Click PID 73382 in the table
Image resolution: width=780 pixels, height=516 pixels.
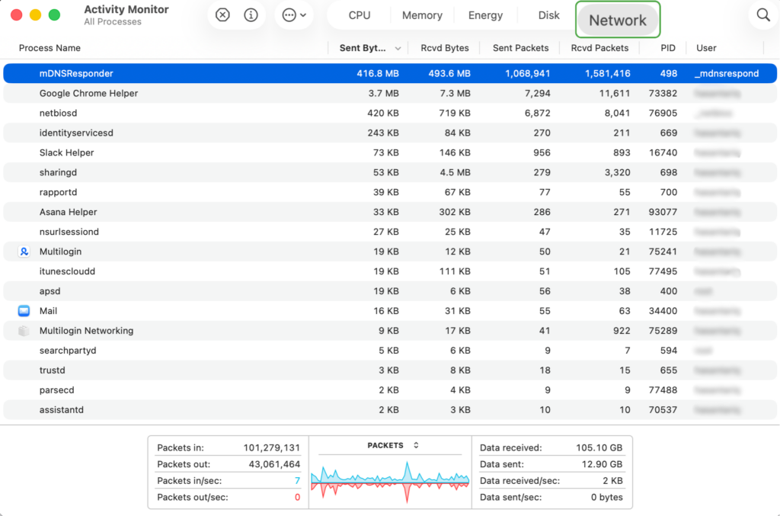(x=663, y=94)
